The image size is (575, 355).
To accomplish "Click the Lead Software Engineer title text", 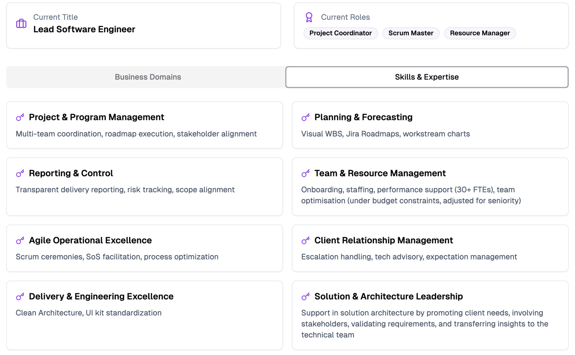I will click(x=84, y=29).
